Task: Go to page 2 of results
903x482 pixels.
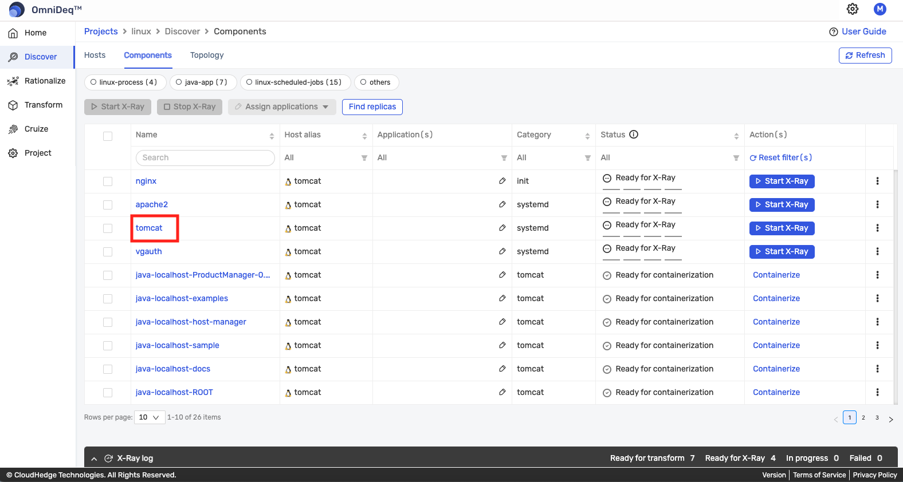Action: (863, 417)
